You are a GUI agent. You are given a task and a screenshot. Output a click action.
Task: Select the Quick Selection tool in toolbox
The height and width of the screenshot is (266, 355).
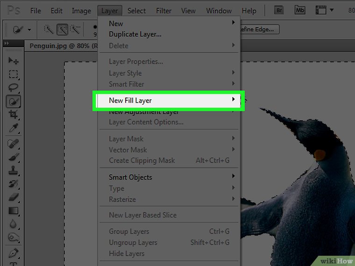tap(14, 101)
